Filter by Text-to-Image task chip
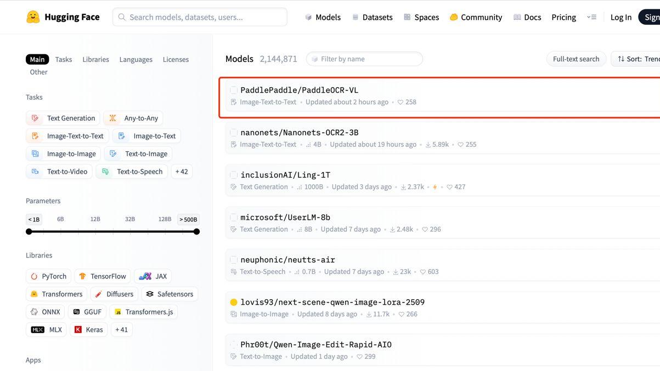660x371 pixels. coord(138,153)
